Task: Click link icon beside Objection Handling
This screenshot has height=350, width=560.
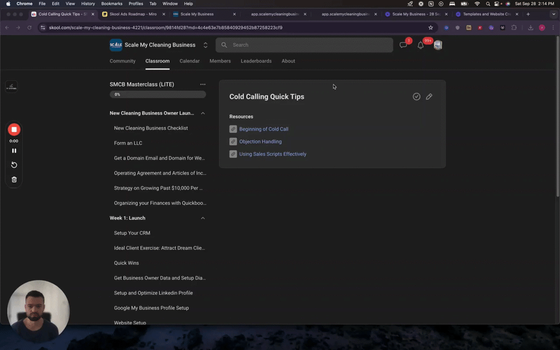Action: pyautogui.click(x=233, y=142)
